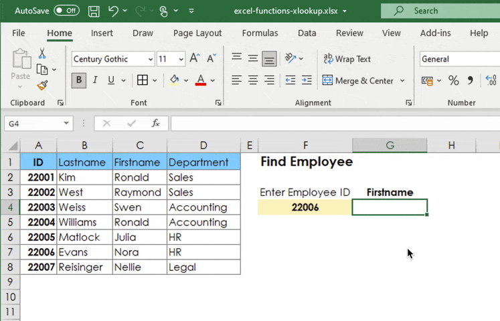Switch to the Insert tab
500x321 pixels.
pyautogui.click(x=102, y=33)
